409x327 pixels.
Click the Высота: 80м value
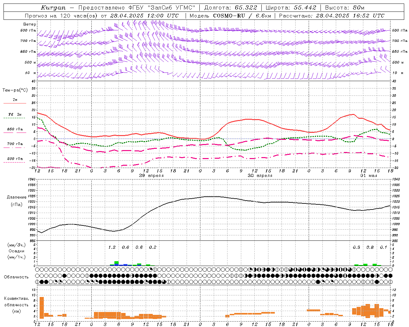point(345,8)
